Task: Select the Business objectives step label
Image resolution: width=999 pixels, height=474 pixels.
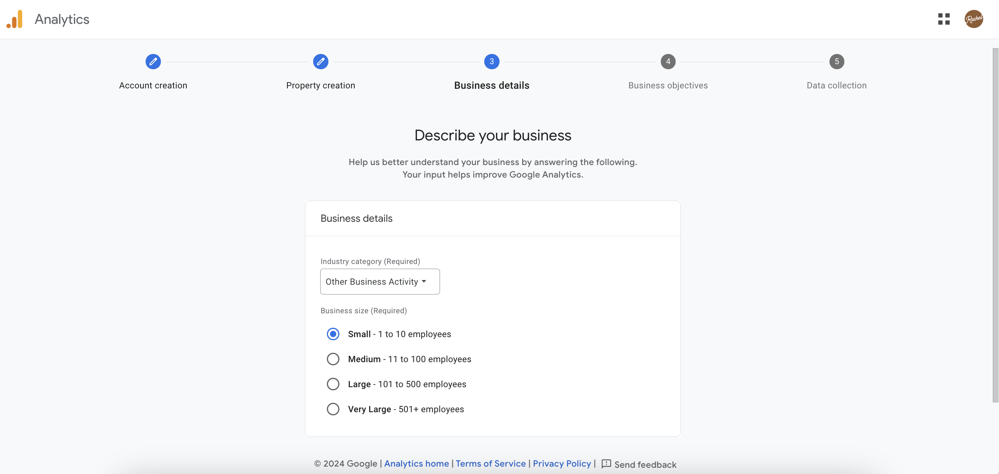Action: [668, 86]
